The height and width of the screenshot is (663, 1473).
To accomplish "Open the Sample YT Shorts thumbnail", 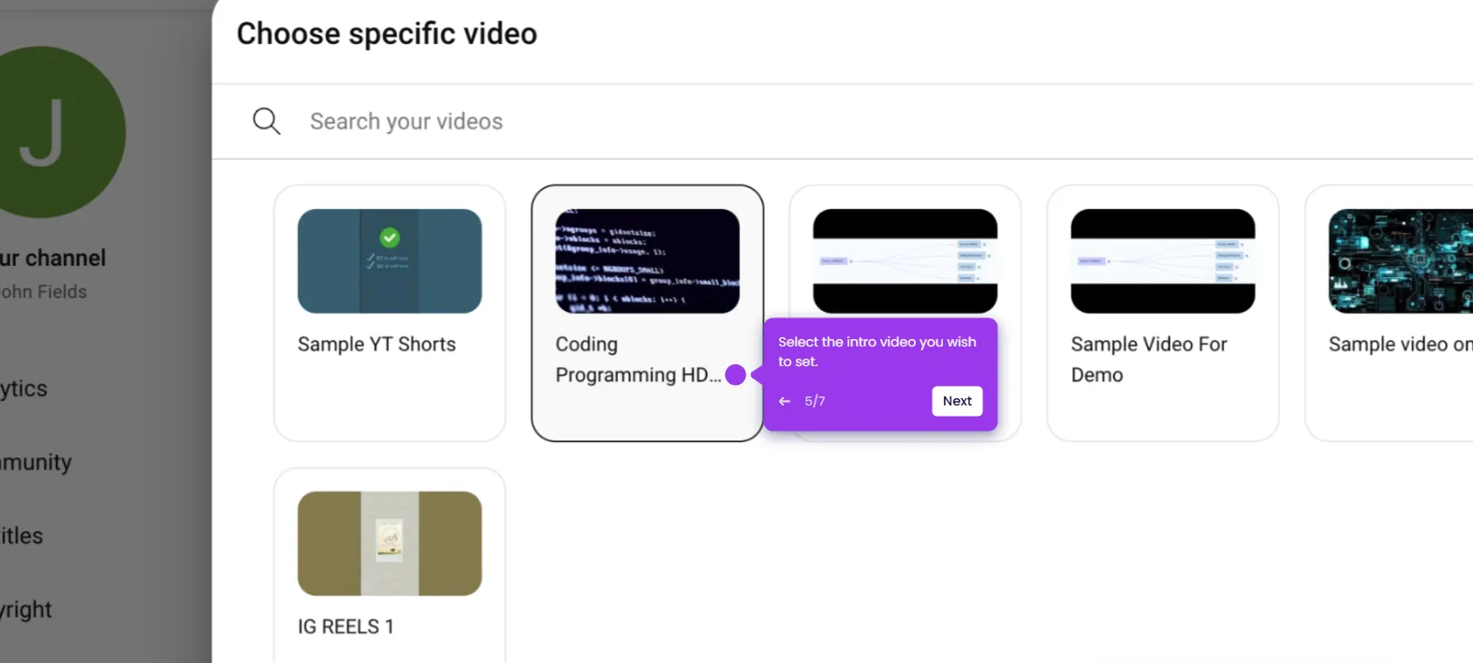I will click(x=390, y=261).
